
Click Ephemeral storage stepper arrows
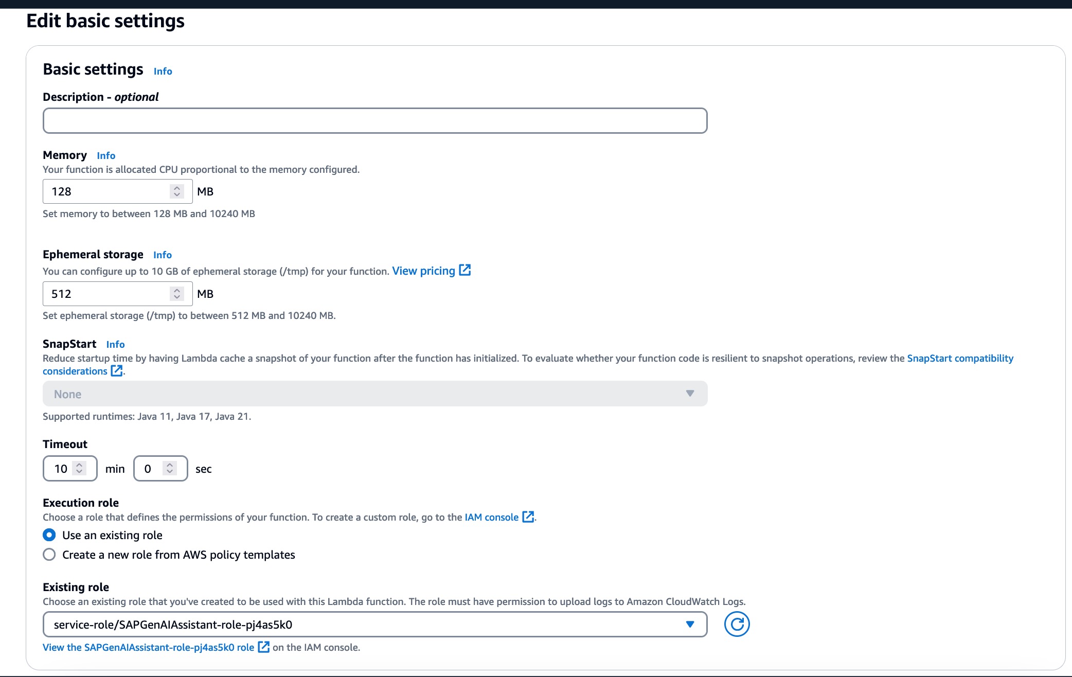[x=177, y=294]
